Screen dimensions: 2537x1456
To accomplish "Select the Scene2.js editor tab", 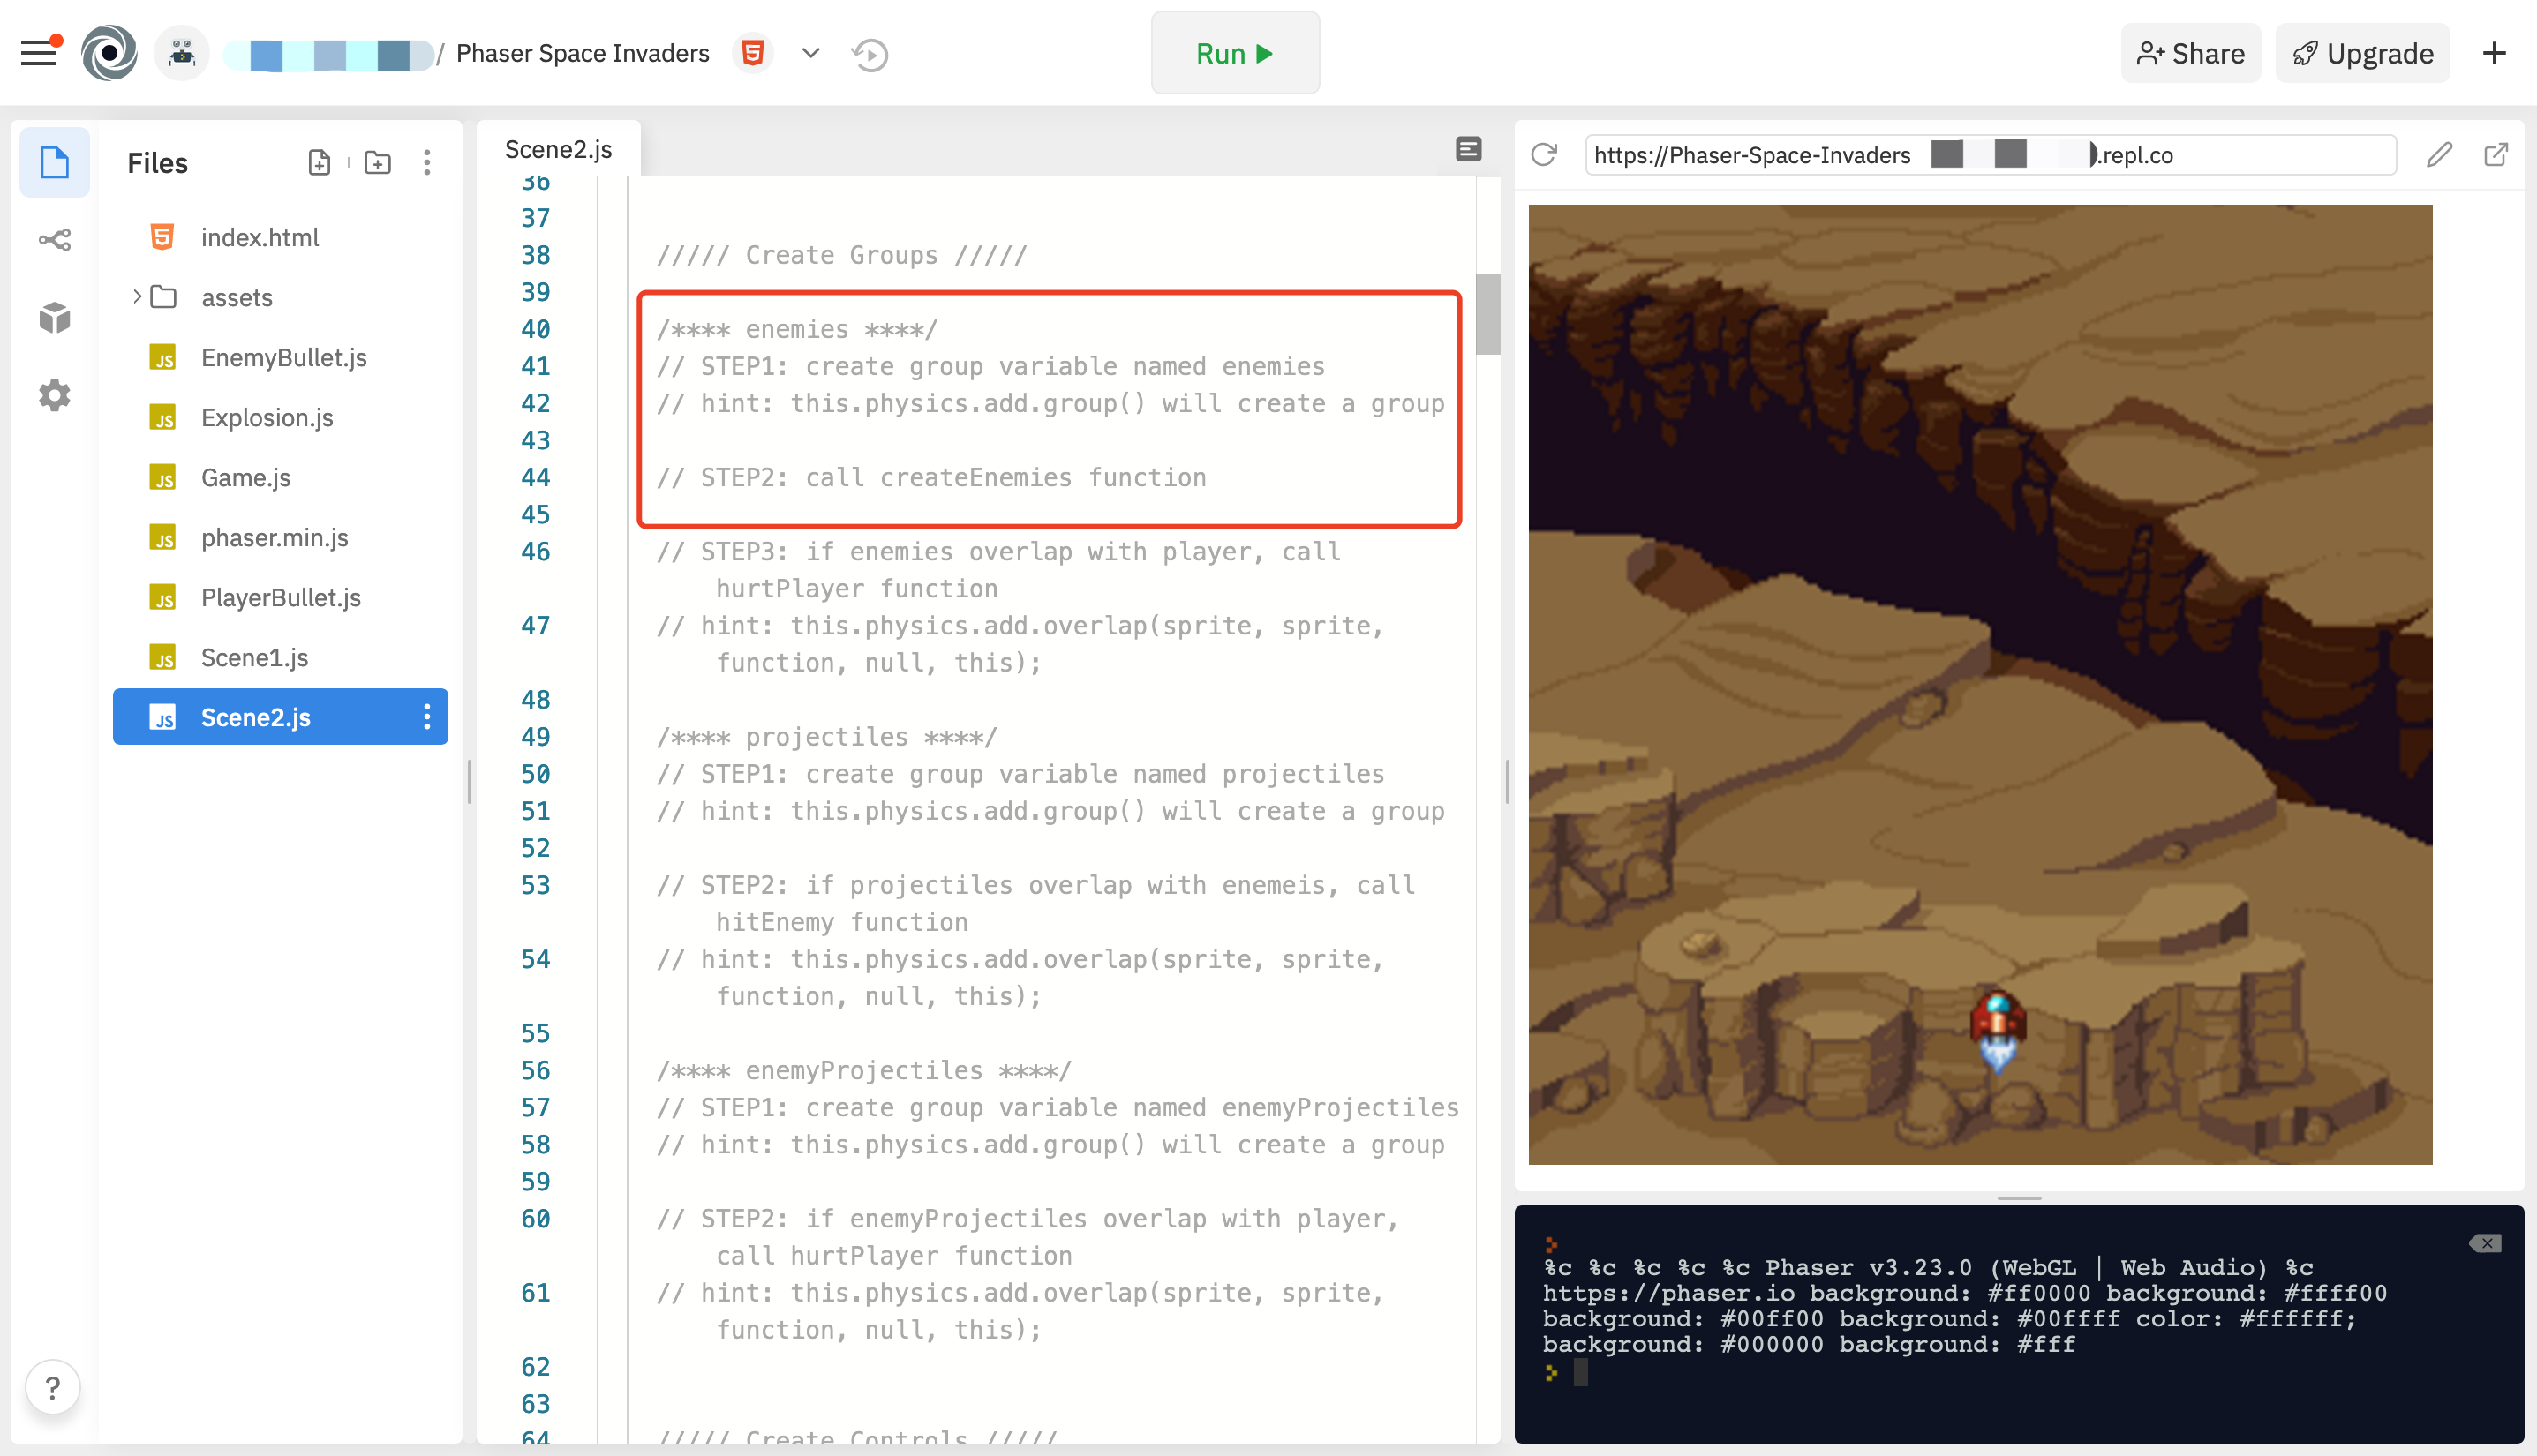I will (x=558, y=150).
